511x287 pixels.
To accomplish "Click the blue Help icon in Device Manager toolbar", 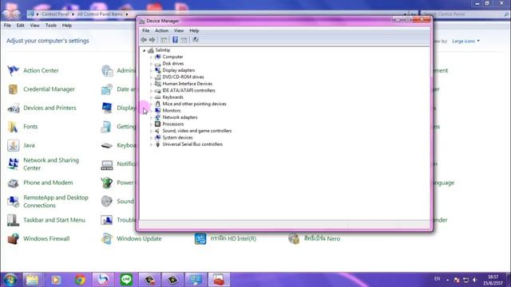I will [175, 40].
